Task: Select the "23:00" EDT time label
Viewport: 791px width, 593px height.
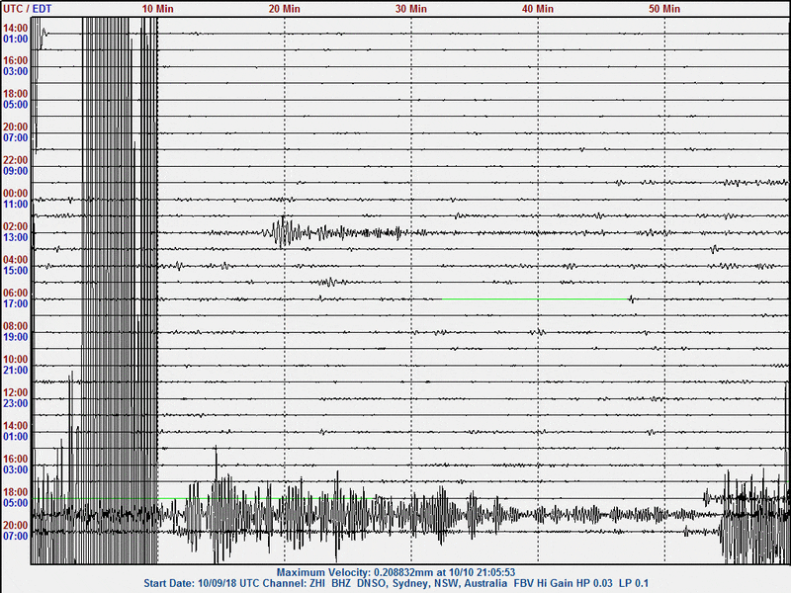Action: pyautogui.click(x=15, y=403)
